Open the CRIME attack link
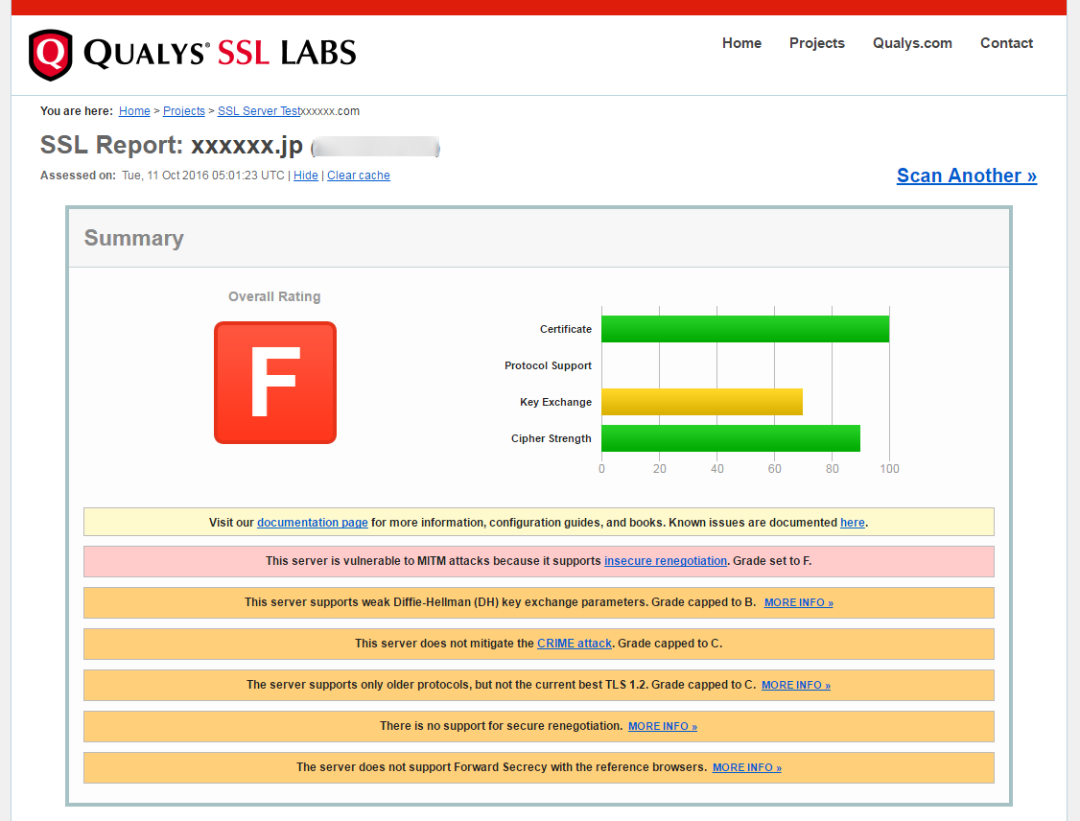Screen dimensions: 1080x821 click(x=575, y=644)
